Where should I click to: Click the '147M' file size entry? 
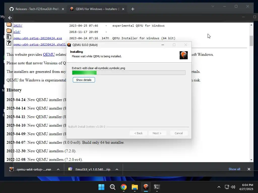pos(105,38)
